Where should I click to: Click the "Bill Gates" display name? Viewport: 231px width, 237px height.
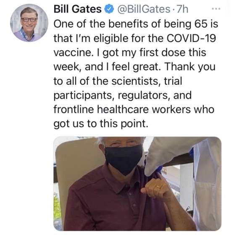pyautogui.click(x=78, y=9)
